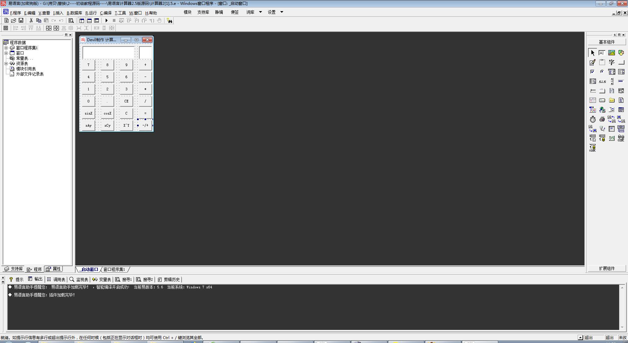Select the Checkbox component icon
Image resolution: width=628 pixels, height=343 pixels.
click(x=593, y=72)
